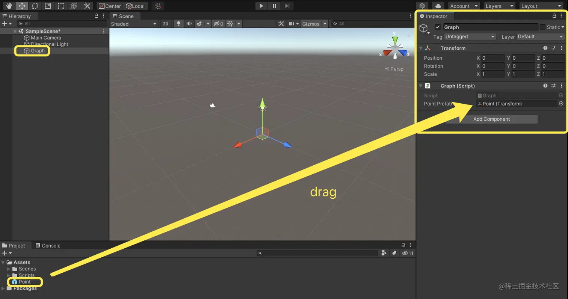
Task: Click Graph name field in Inspector
Action: pos(491,27)
